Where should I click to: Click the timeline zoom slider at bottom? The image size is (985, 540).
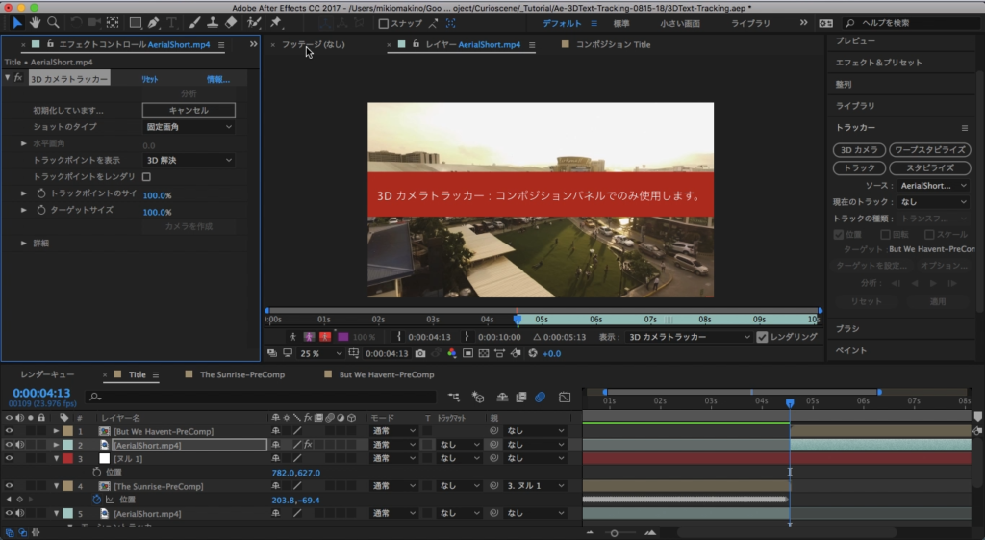click(615, 533)
